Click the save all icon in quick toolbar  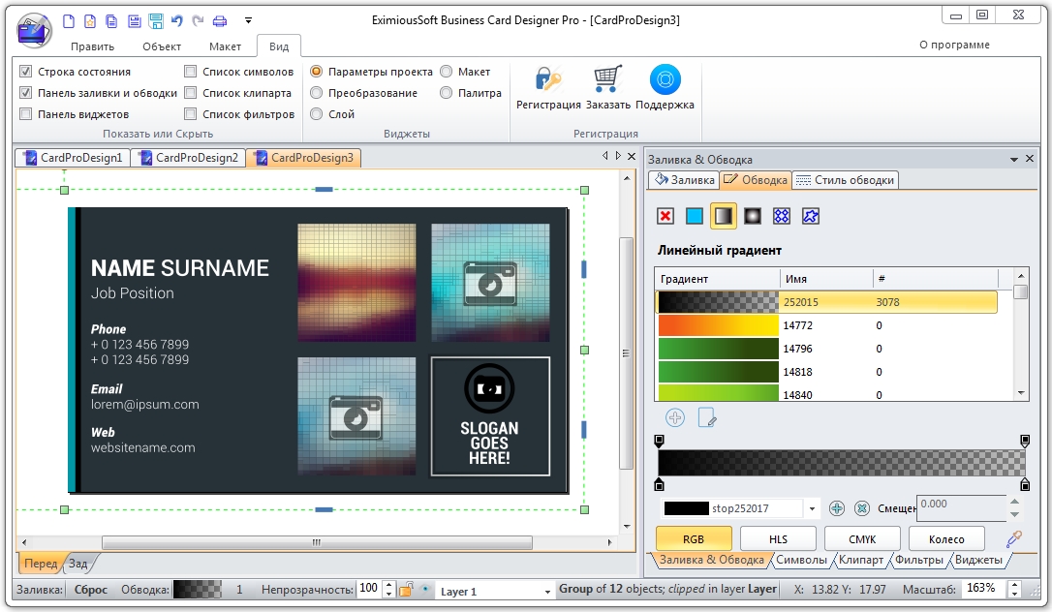156,21
